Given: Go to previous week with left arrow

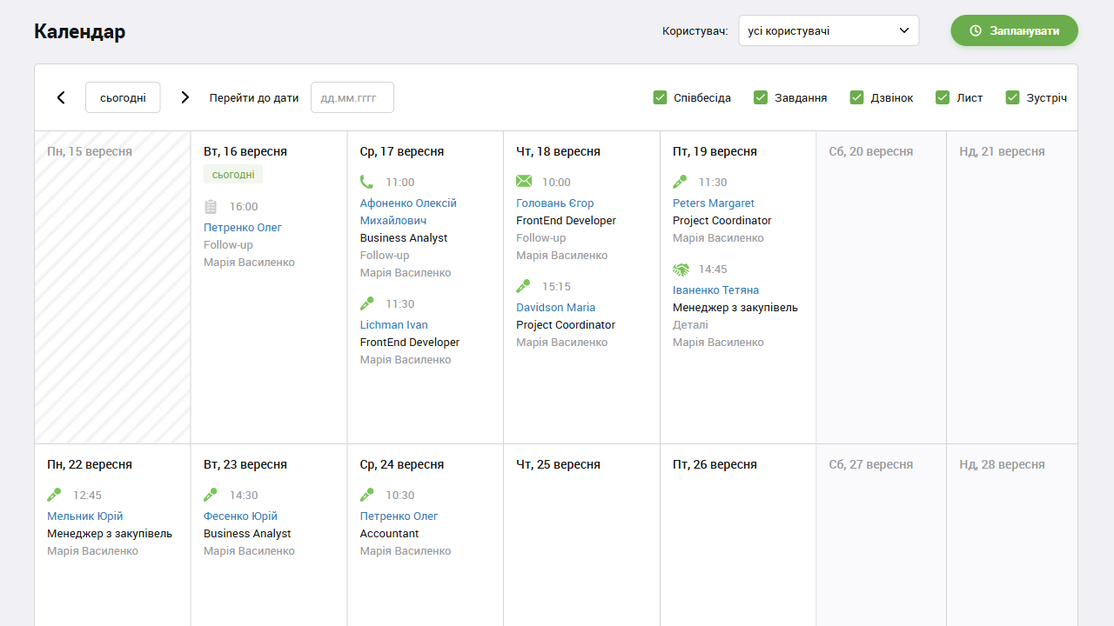Looking at the screenshot, I should 61,97.
